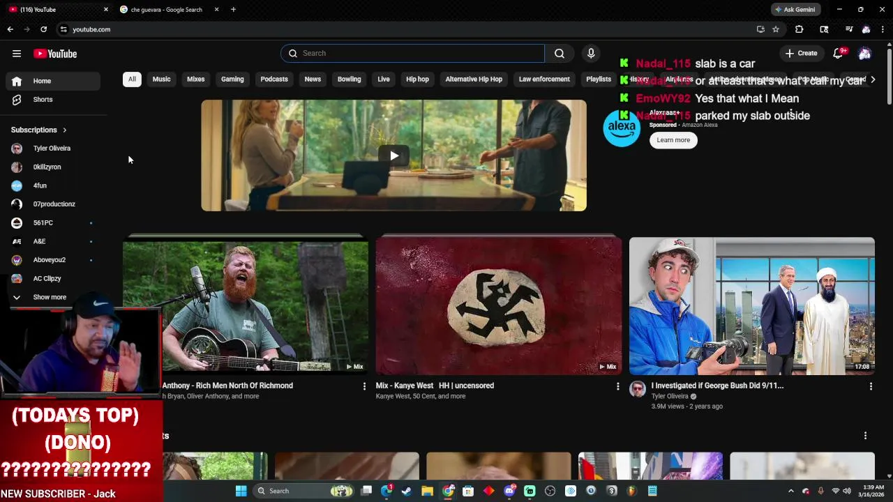Click Learn more on Alexa ad
Viewport: 893px width, 502px height.
pyautogui.click(x=673, y=140)
